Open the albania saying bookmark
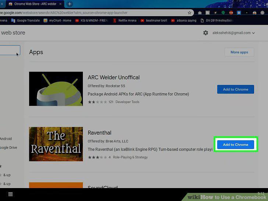The height and width of the screenshot is (201, 268). tap(184, 21)
